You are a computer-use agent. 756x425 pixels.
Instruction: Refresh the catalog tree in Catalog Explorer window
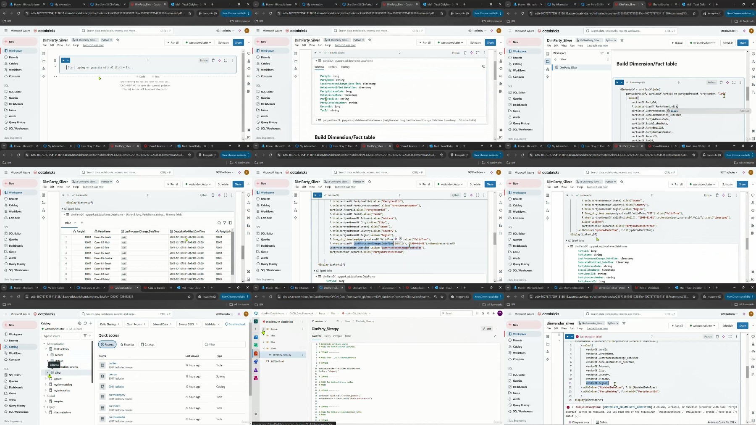point(85,323)
